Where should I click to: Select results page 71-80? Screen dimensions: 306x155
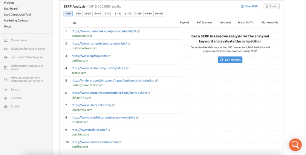(138, 14)
